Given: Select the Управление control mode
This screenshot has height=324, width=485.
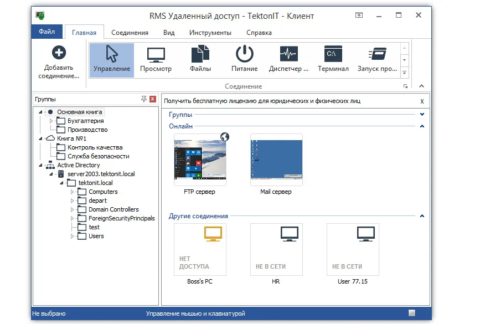Looking at the screenshot, I should 112,60.
